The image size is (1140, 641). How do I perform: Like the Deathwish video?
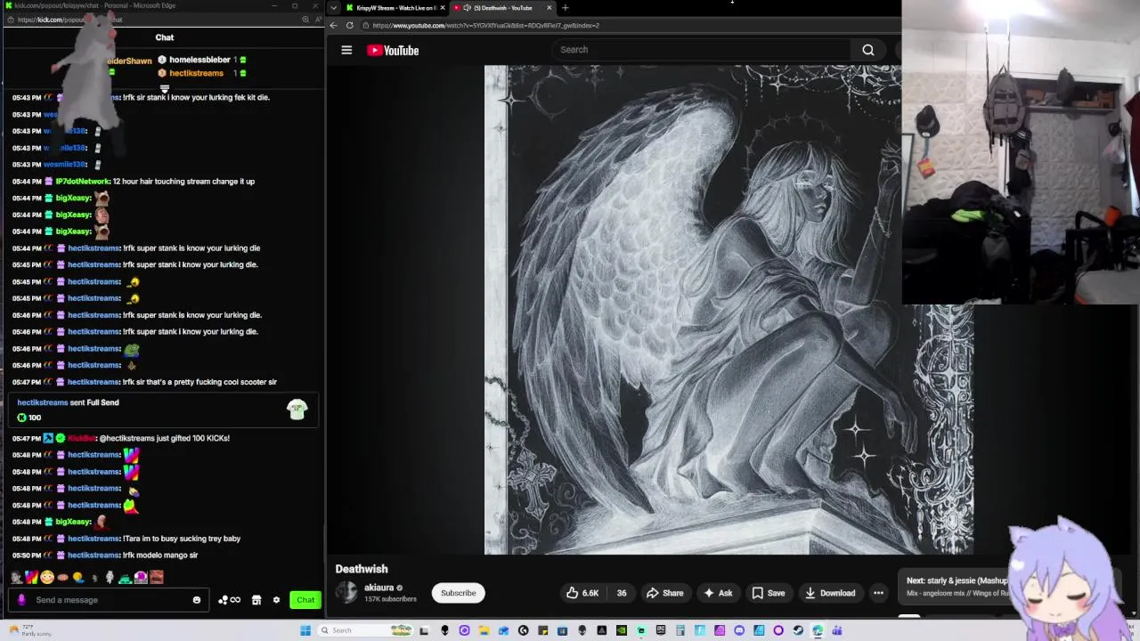[582, 593]
